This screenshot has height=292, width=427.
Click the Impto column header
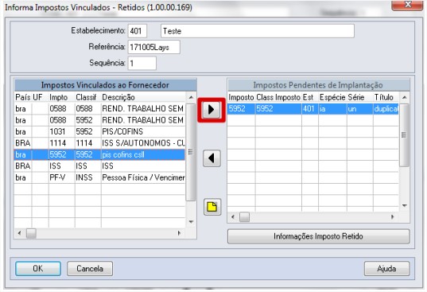58,97
